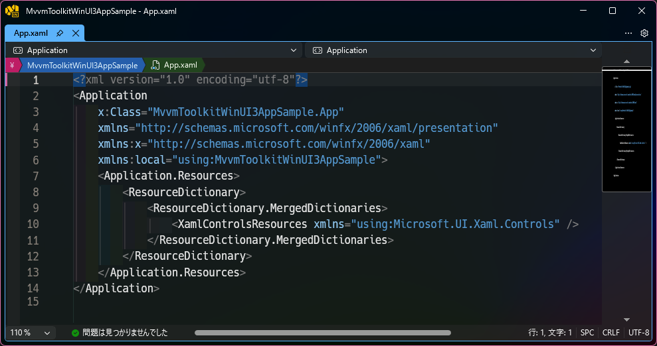The image size is (657, 346).
Task: Click the tag icon in right Application dropdown
Action: [x=317, y=50]
